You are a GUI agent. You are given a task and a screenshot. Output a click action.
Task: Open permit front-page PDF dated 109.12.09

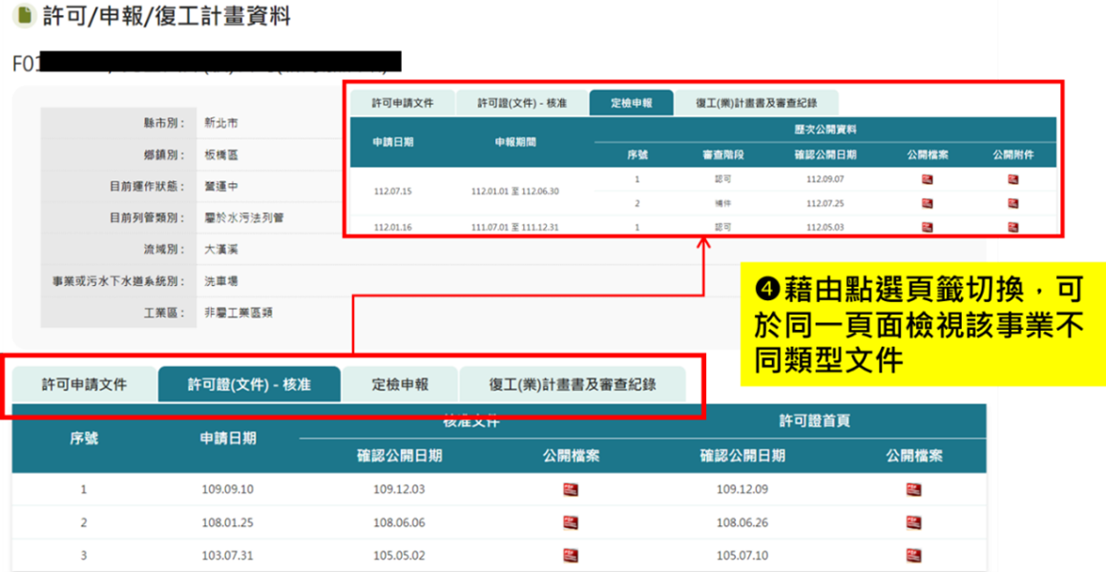pyautogui.click(x=913, y=489)
